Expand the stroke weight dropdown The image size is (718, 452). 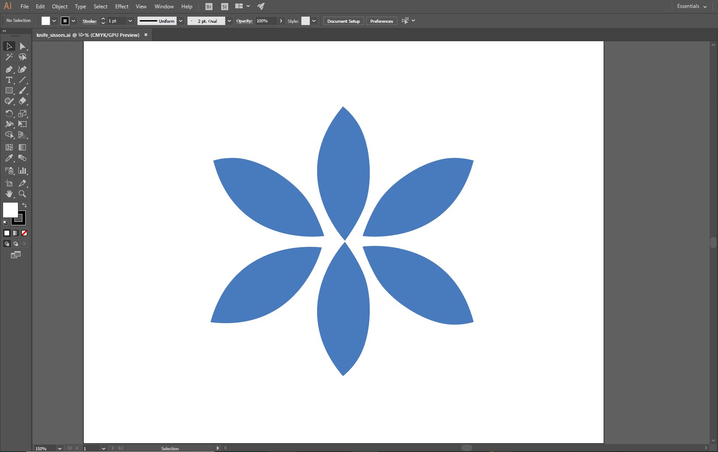point(130,21)
